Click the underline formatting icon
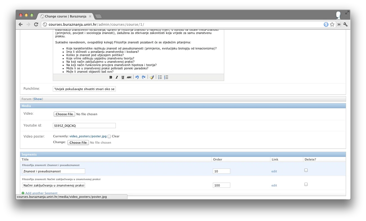This screenshot has height=221, width=366. click(123, 77)
